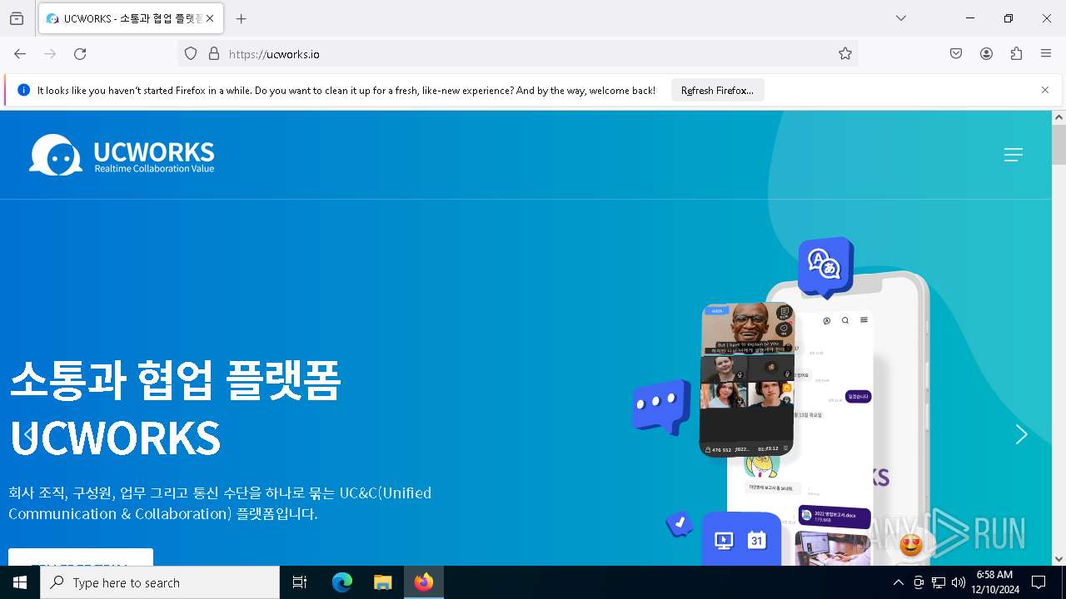
Task: Open network status tray icon
Action: click(x=939, y=582)
